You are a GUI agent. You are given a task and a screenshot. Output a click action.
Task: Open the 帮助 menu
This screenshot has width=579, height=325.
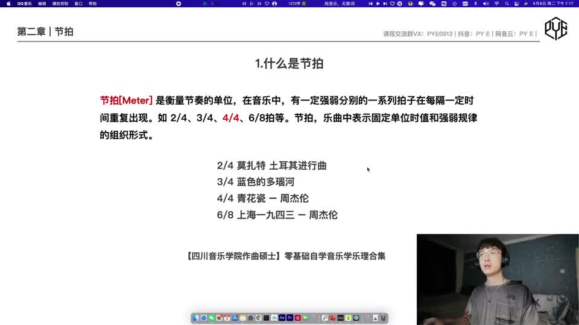coord(93,4)
